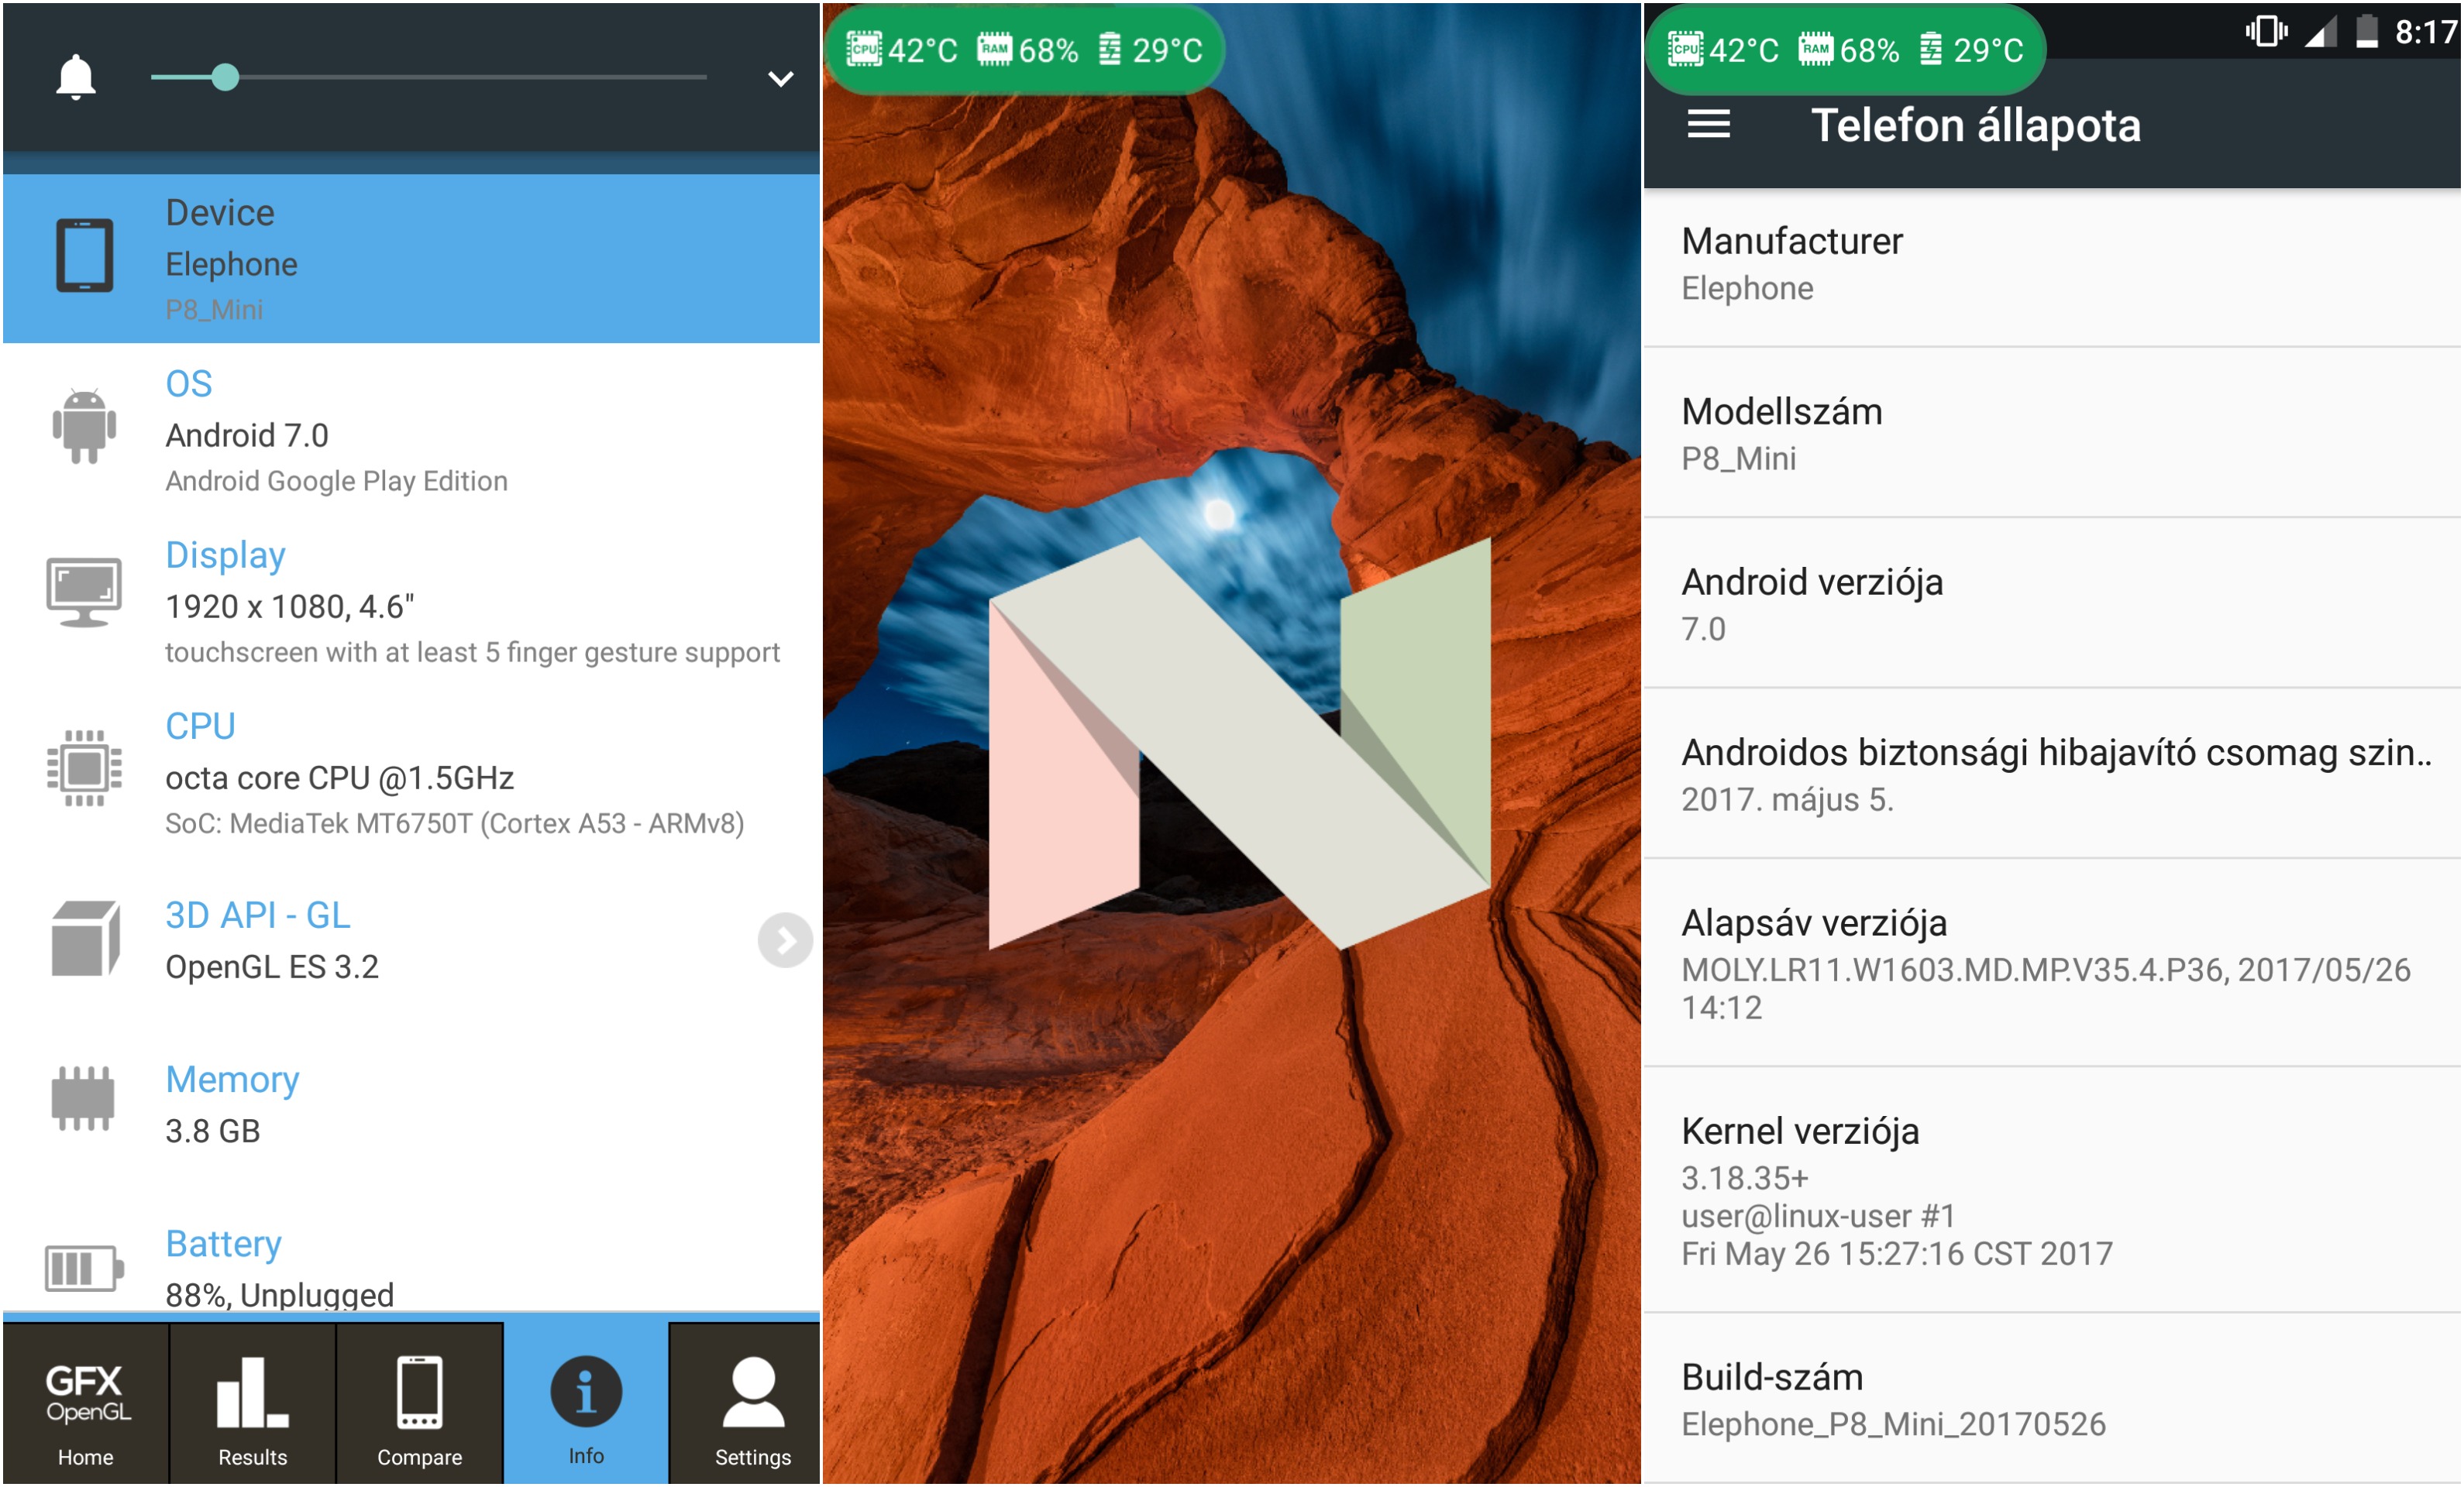This screenshot has height=1487, width=2464.
Task: Tap battery temperature above Telefon állapota
Action: tap(1972, 49)
